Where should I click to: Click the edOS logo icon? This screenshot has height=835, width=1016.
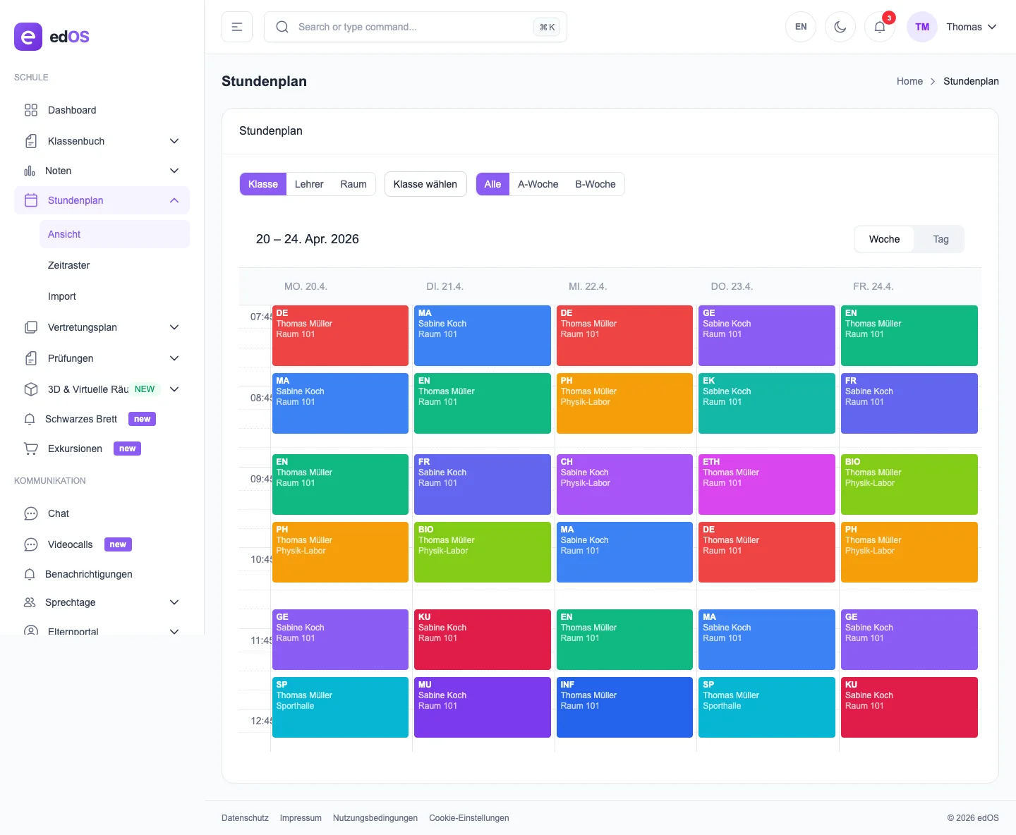[x=28, y=37]
